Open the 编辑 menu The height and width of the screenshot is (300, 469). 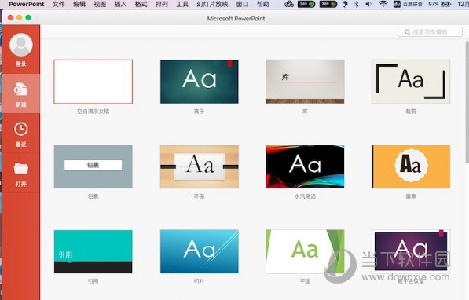point(79,4)
